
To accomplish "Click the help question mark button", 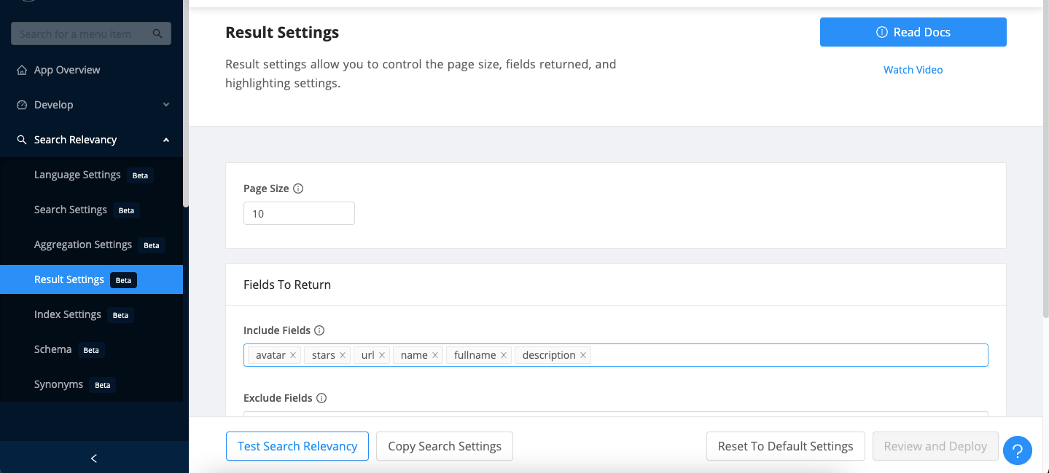I will (1018, 450).
